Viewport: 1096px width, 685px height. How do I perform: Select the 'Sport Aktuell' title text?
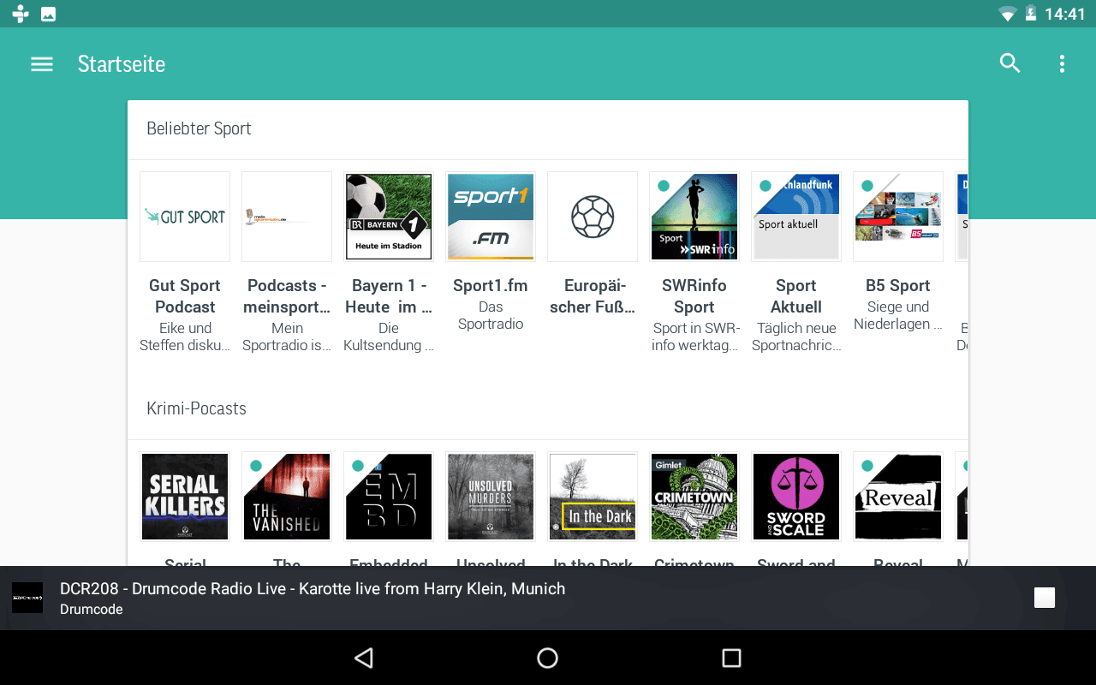tap(796, 296)
